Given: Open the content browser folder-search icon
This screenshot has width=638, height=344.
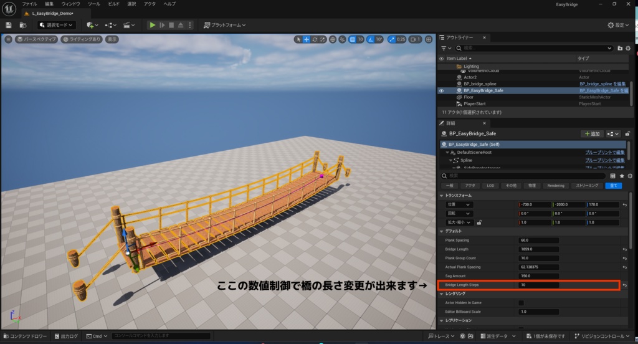Looking at the screenshot, I should click(x=23, y=26).
